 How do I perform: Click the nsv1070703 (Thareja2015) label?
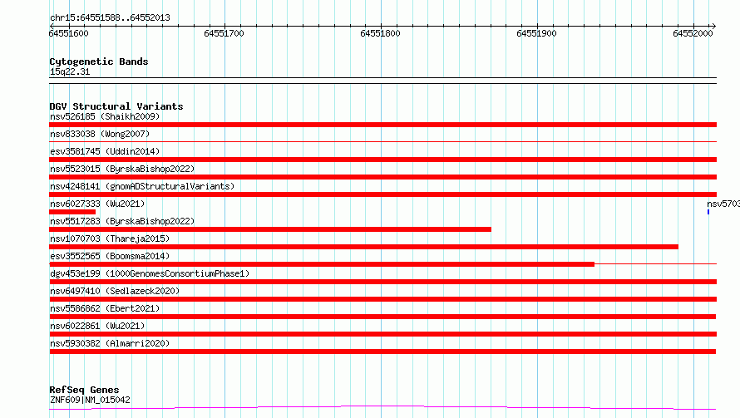110,239
